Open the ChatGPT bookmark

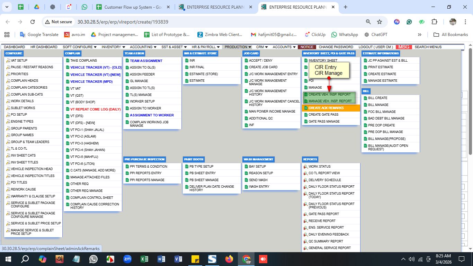(x=376, y=35)
